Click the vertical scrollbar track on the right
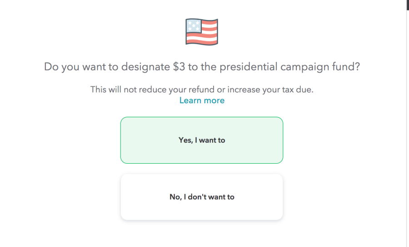The image size is (409, 247). (x=408, y=131)
